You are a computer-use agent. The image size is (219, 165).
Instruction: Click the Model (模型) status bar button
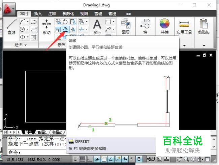151,159
